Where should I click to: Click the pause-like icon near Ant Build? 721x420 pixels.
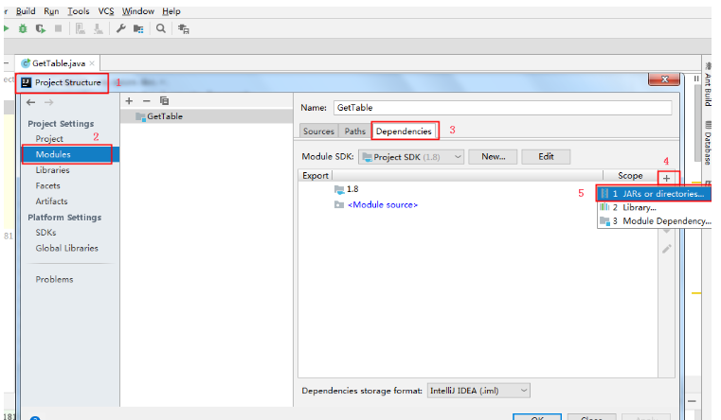(696, 79)
